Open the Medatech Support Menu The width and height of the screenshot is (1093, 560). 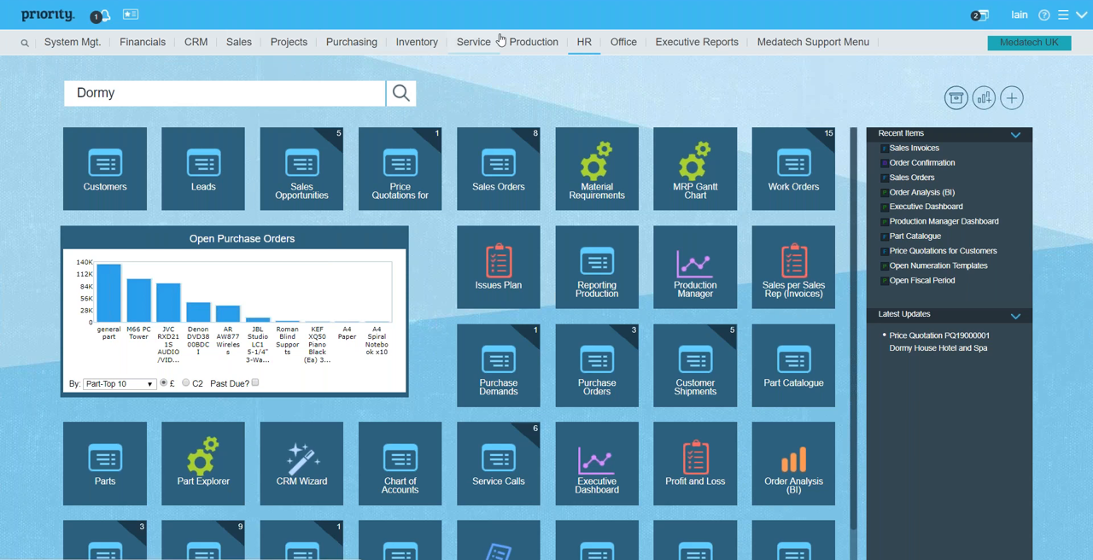(813, 42)
